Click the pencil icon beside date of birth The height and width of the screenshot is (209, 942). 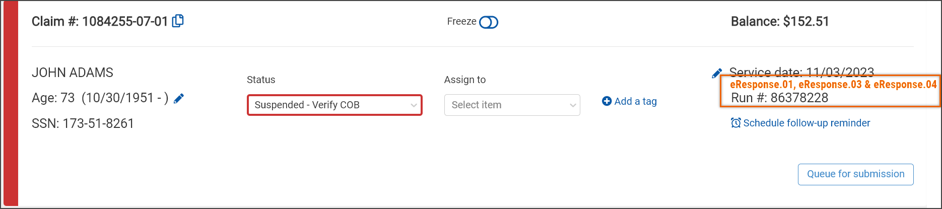click(x=179, y=98)
